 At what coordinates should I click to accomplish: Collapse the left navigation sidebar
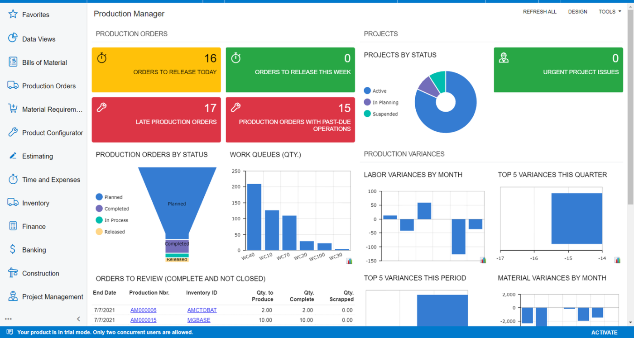pyautogui.click(x=78, y=319)
